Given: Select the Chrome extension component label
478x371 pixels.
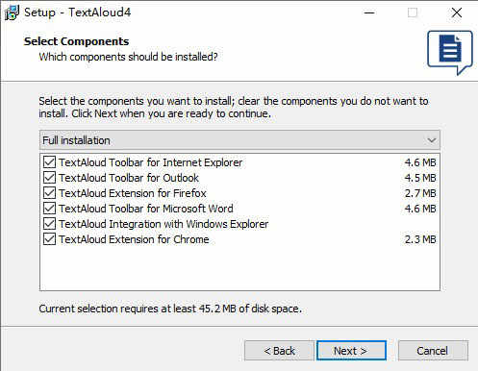Looking at the screenshot, I should (134, 239).
